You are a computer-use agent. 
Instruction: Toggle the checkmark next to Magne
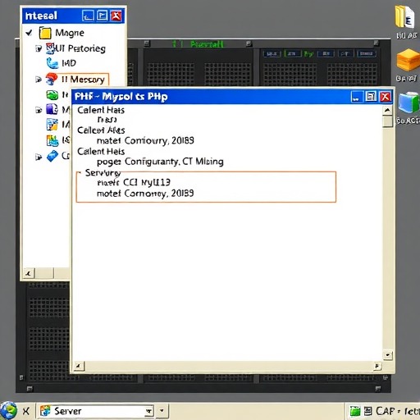coord(29,33)
